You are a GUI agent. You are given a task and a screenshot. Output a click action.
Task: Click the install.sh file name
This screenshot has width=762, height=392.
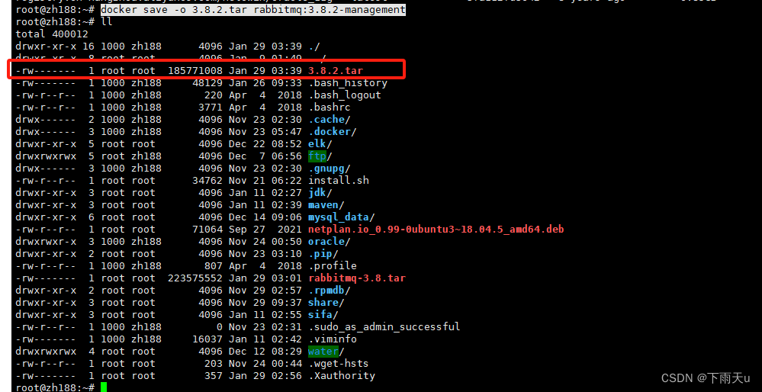pos(338,181)
